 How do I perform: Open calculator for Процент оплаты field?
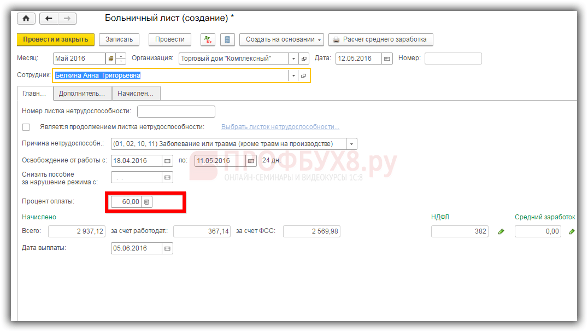[147, 202]
